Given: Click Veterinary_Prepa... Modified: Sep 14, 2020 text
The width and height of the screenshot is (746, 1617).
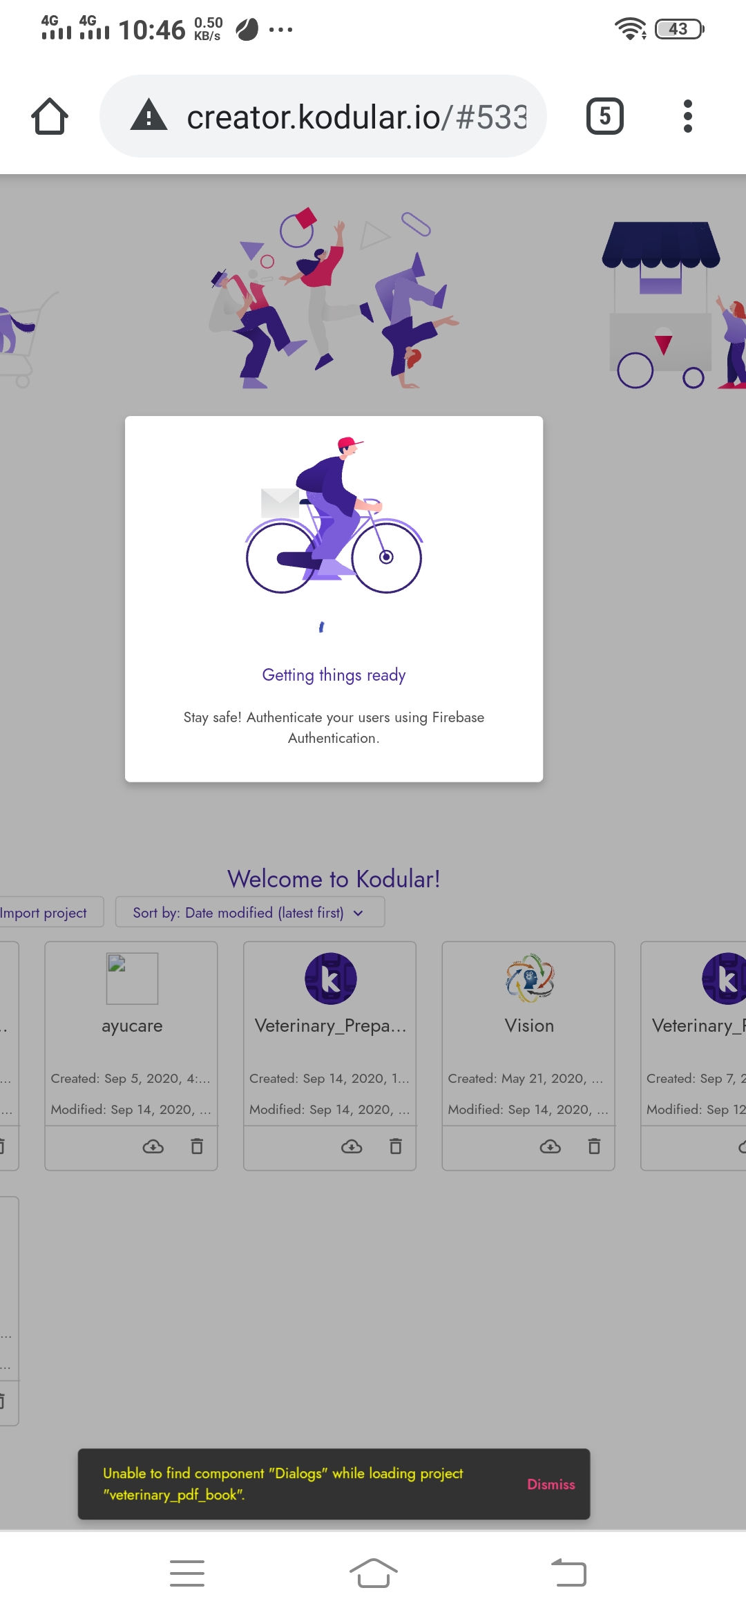Looking at the screenshot, I should [x=329, y=1110].
